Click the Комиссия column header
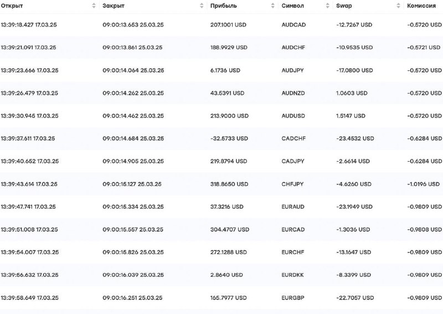 click(421, 6)
